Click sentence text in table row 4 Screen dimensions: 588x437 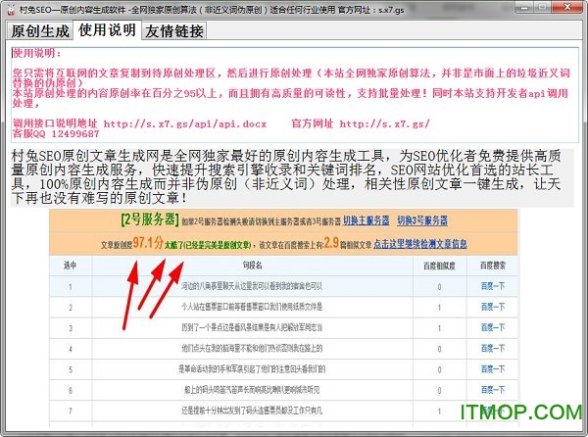tap(252, 348)
